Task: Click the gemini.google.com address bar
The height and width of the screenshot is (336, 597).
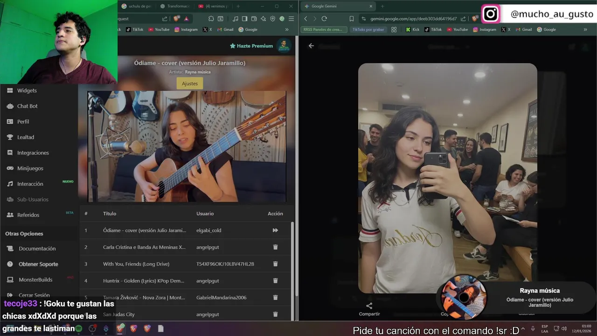Action: pyautogui.click(x=413, y=19)
